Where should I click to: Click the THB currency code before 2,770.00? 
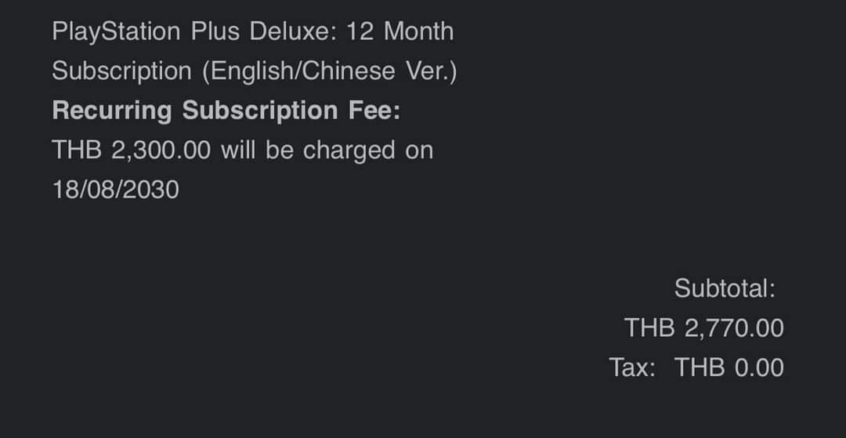pos(649,328)
